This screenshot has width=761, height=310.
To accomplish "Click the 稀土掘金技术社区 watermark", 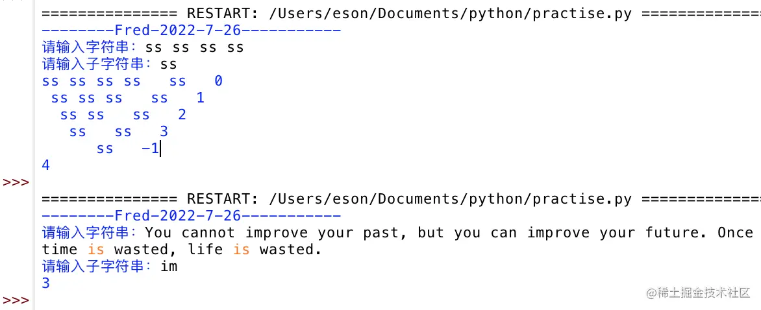I will pyautogui.click(x=698, y=293).
